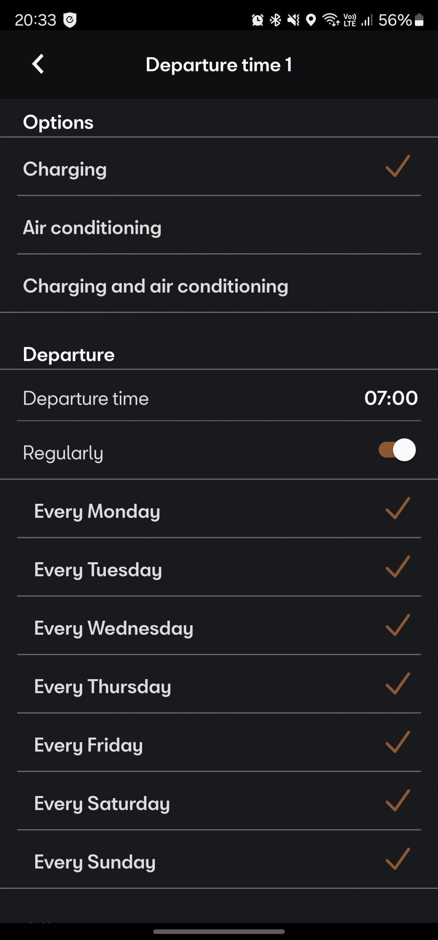
Task: Choose Charging and air conditioning
Action: coord(219,286)
